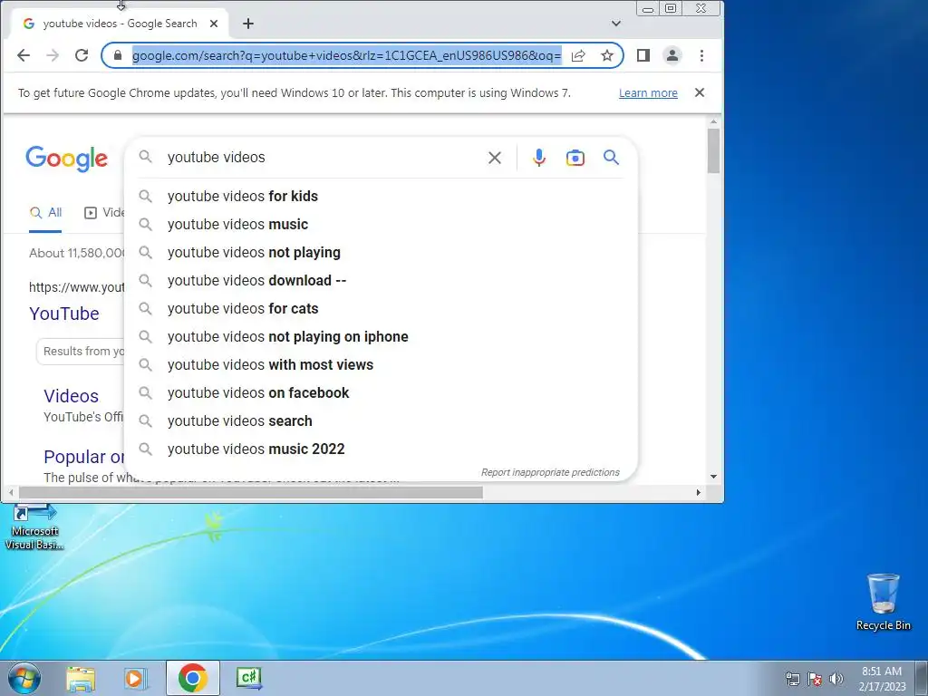Select suggestion youtube videos for kids
This screenshot has height=696, width=928.
(382, 197)
